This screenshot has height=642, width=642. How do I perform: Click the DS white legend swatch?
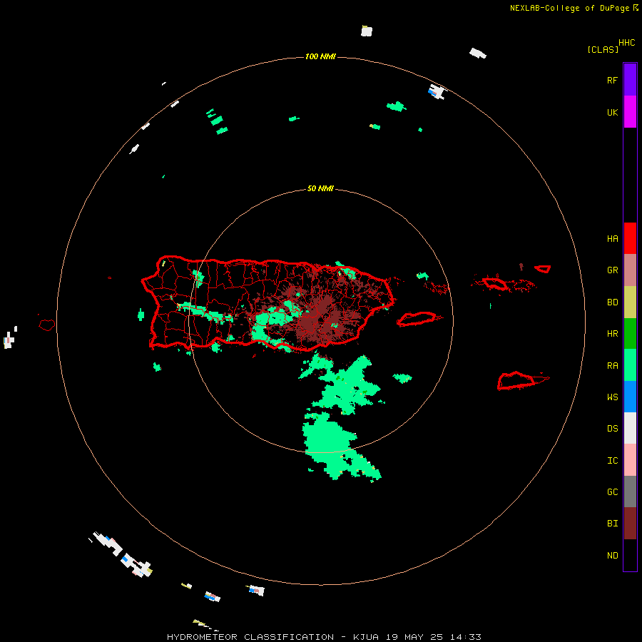[x=630, y=428]
